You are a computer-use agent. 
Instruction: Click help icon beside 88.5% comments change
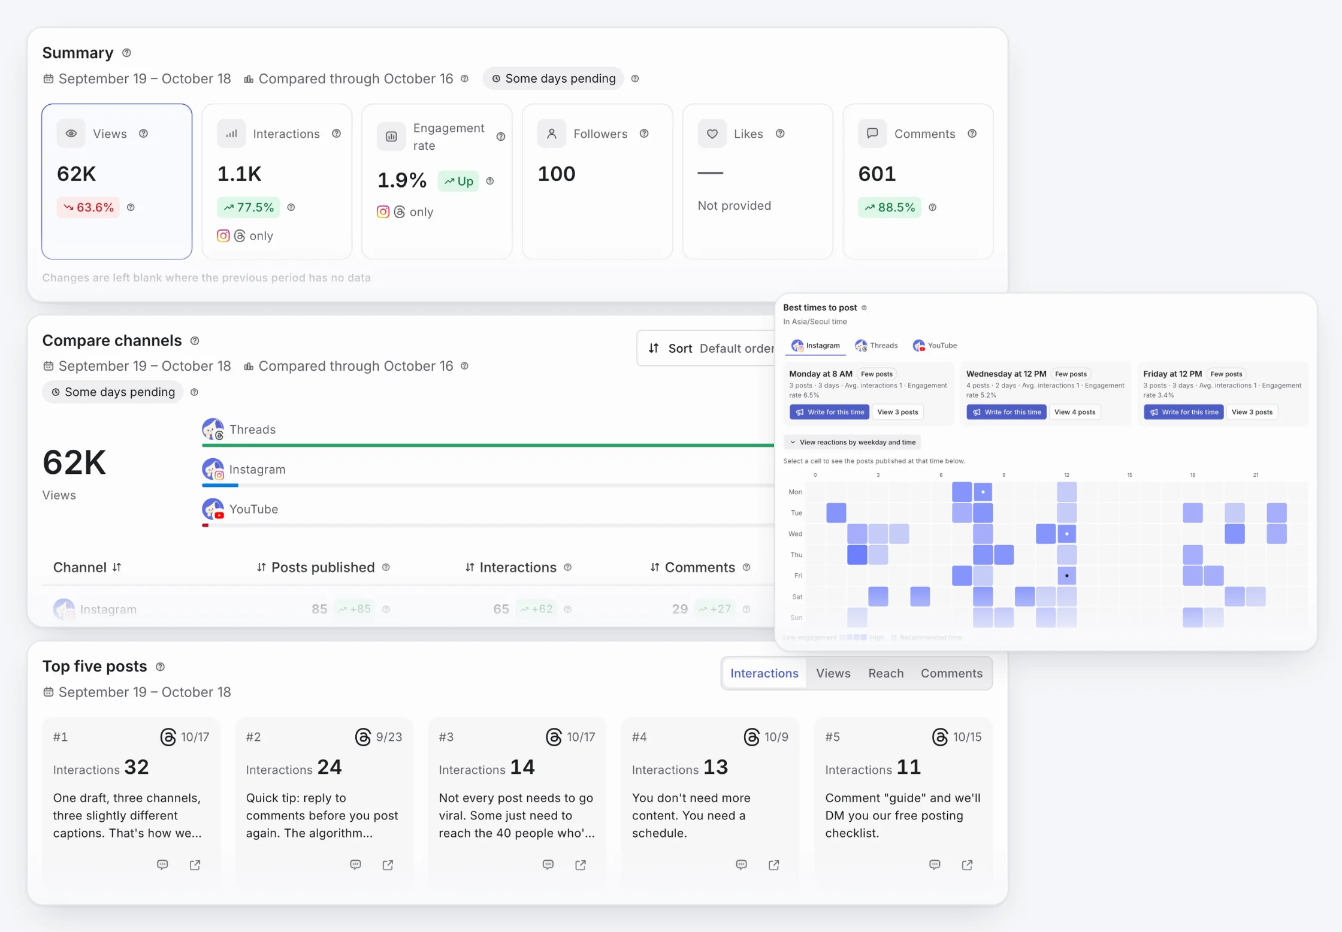(932, 207)
